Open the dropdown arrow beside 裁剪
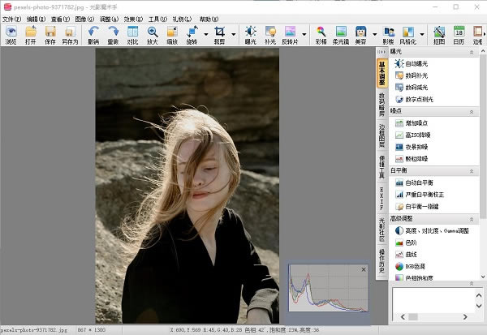The height and width of the screenshot is (335, 487). click(x=234, y=34)
